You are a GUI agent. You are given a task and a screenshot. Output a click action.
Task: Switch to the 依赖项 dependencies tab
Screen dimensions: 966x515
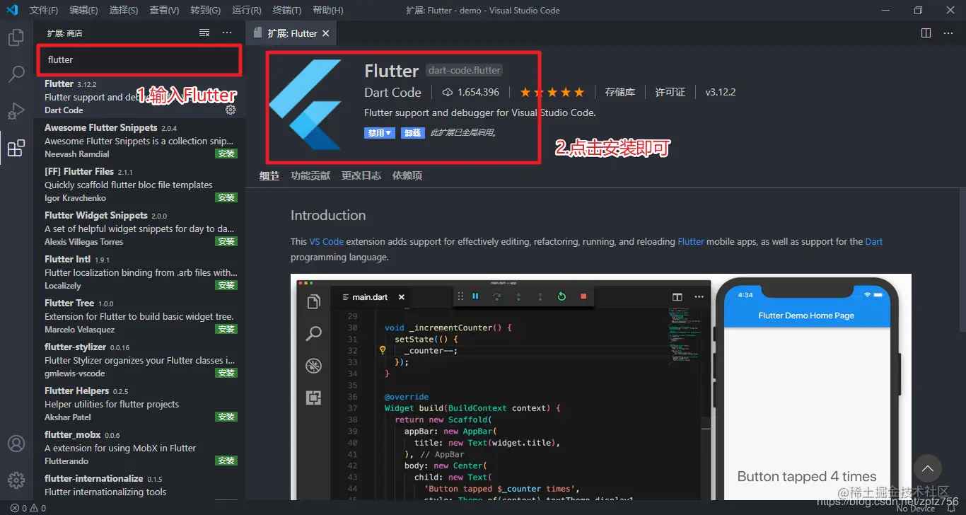pyautogui.click(x=407, y=175)
